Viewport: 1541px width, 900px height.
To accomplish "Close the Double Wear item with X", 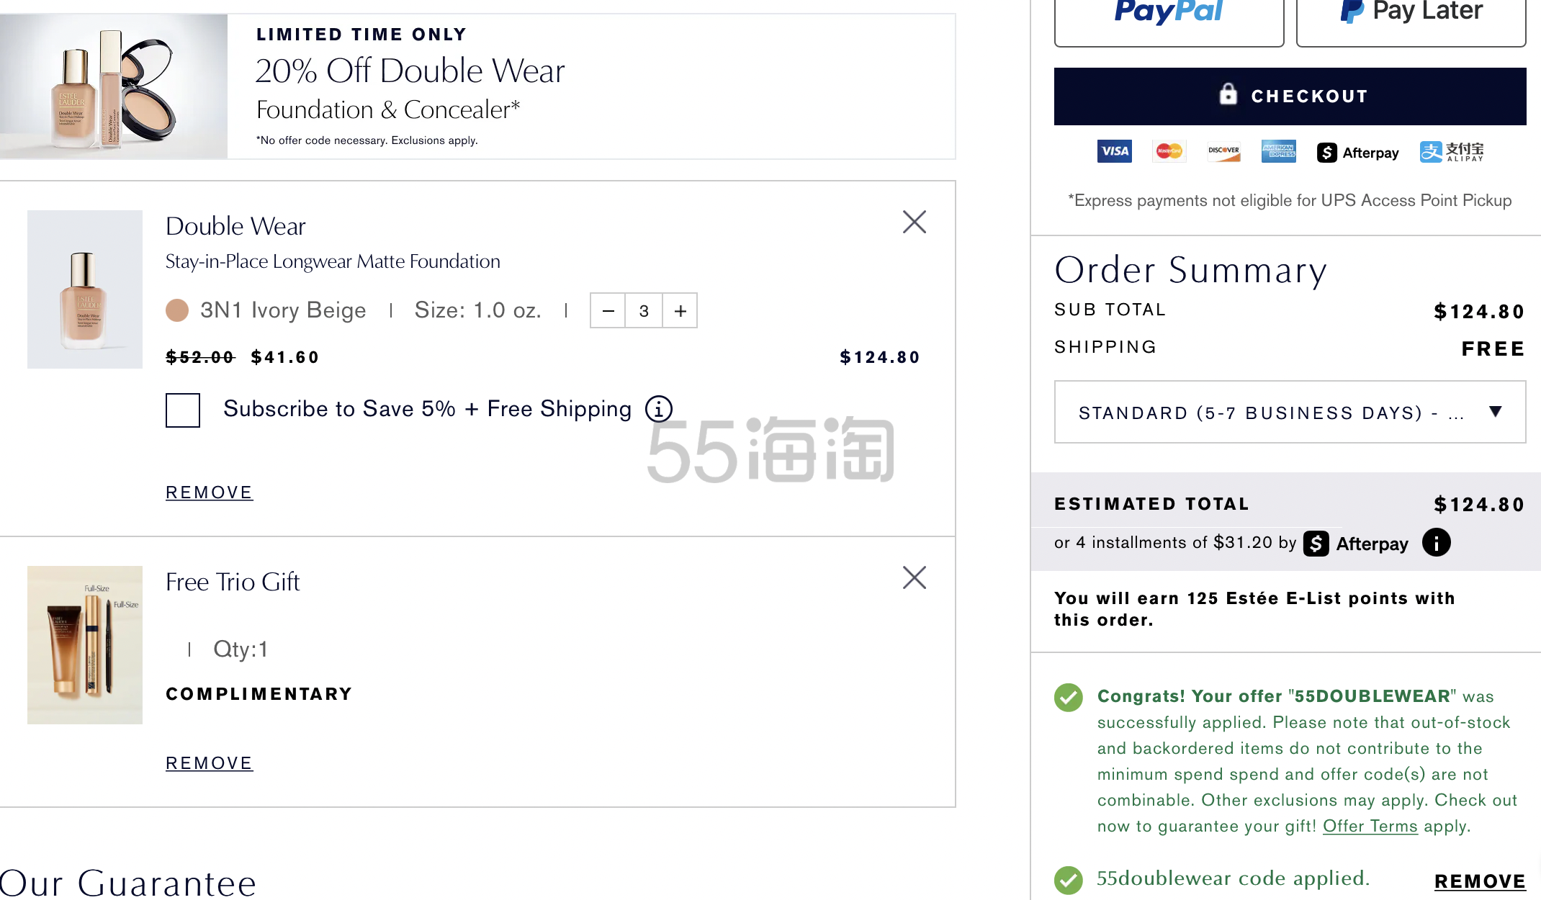I will [x=914, y=222].
